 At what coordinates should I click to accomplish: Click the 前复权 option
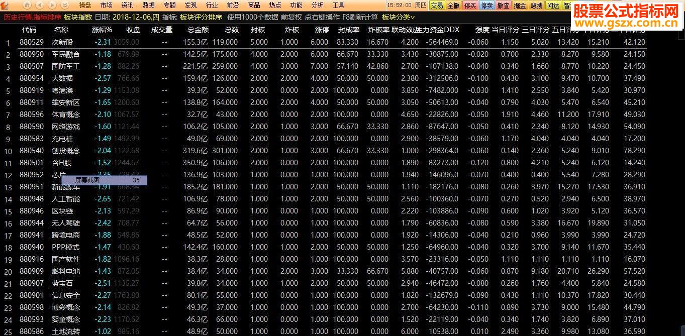291,17
